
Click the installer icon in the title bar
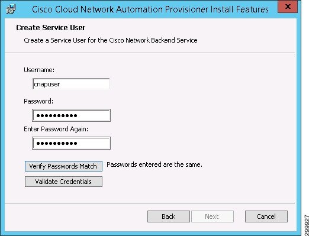click(11, 9)
